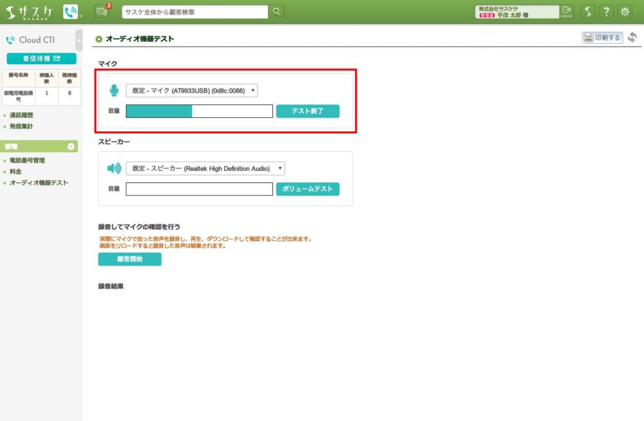
Task: Click the refresh arrows icon beside print
Action: point(632,37)
